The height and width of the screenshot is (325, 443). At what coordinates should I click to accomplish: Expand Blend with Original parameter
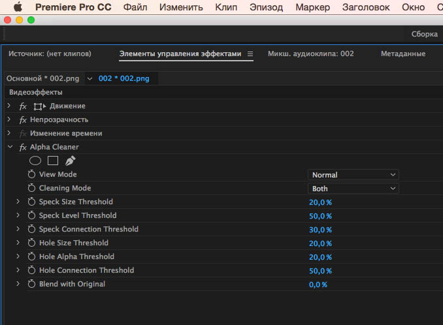coord(18,283)
